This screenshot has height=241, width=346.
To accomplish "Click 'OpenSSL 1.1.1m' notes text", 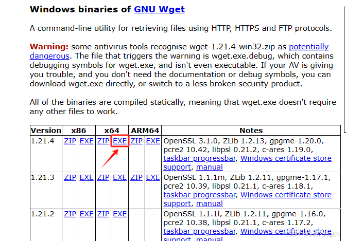I will pos(194,178).
